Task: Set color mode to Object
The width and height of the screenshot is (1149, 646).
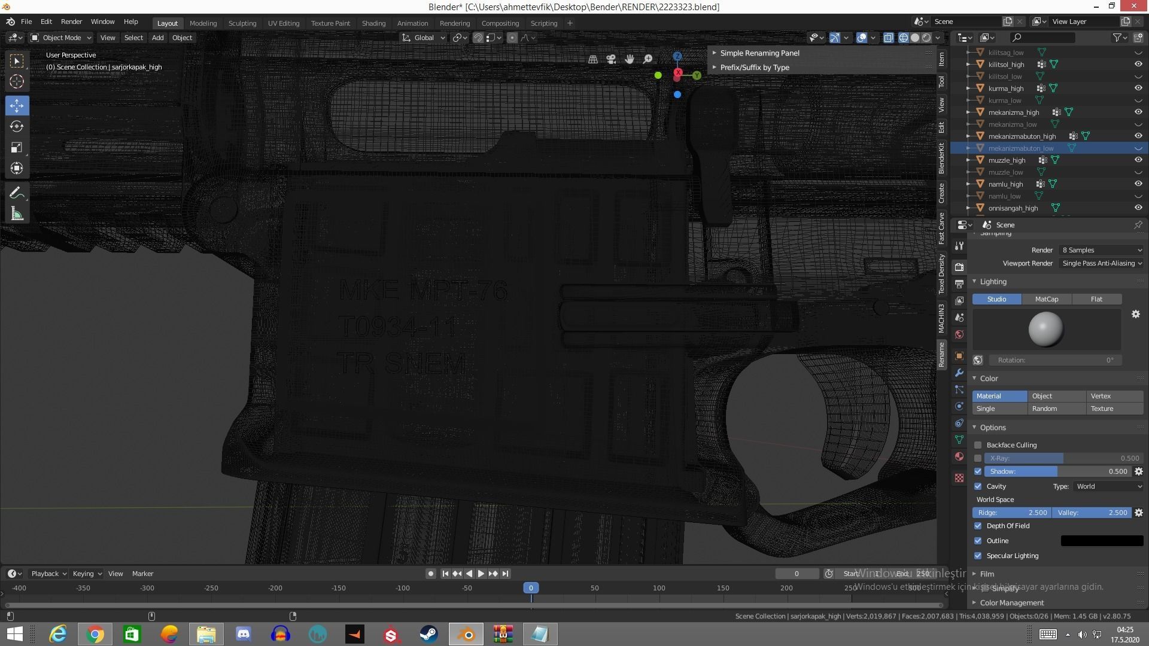Action: pyautogui.click(x=1057, y=396)
